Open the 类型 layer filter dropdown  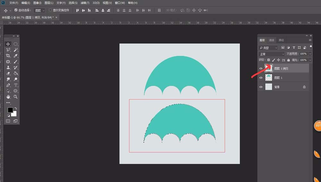[x=269, y=48]
